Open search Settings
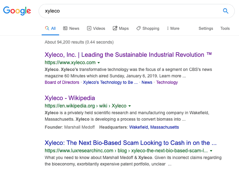Image resolution: width=239 pixels, height=171 pixels. pyautogui.click(x=206, y=28)
